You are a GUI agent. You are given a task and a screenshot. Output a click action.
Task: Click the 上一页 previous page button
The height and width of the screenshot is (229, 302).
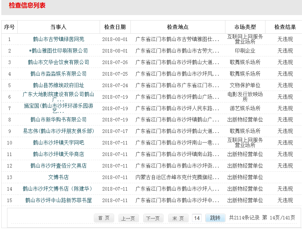pos(129,218)
